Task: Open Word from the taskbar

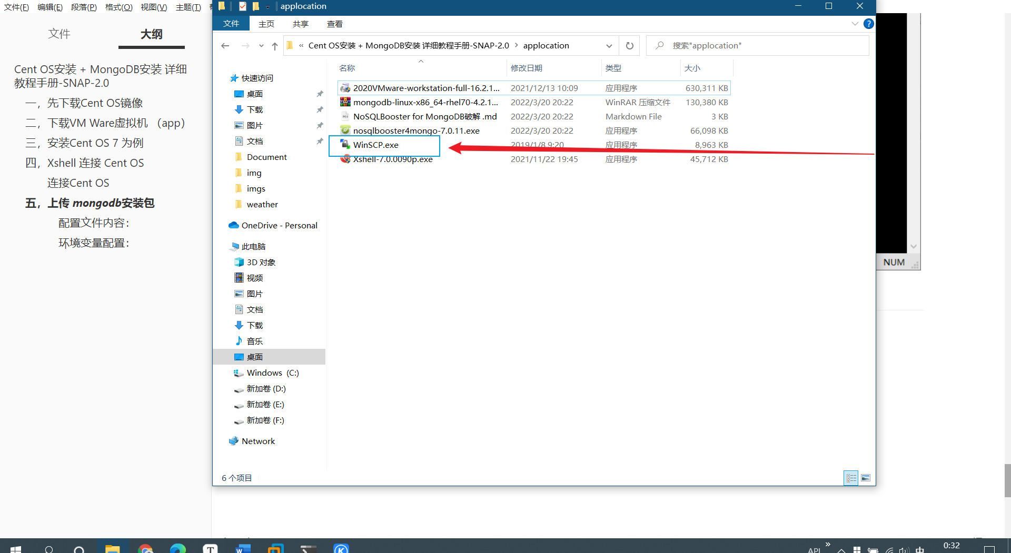Action: point(243,549)
